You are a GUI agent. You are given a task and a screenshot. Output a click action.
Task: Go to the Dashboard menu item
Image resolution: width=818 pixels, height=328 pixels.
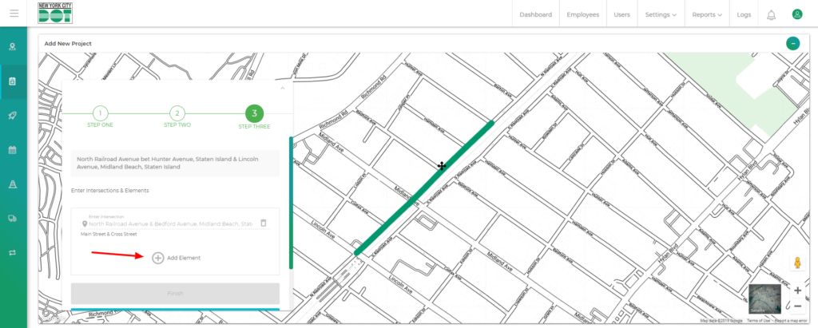pyautogui.click(x=535, y=14)
